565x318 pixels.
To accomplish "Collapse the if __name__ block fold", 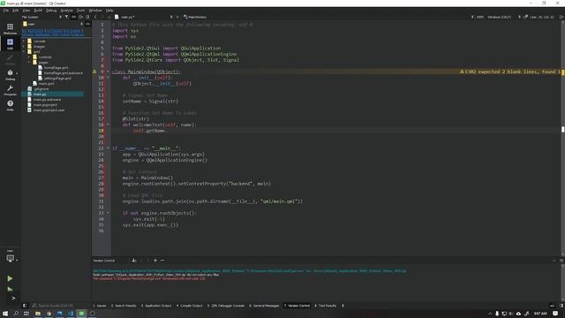I will 108,148.
